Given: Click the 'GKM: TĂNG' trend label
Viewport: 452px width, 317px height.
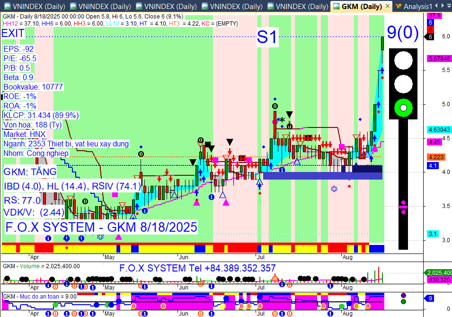Looking at the screenshot, I should [x=30, y=172].
